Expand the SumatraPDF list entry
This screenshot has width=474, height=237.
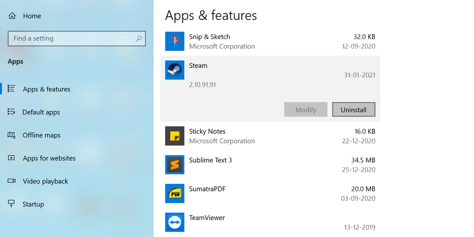[271, 193]
